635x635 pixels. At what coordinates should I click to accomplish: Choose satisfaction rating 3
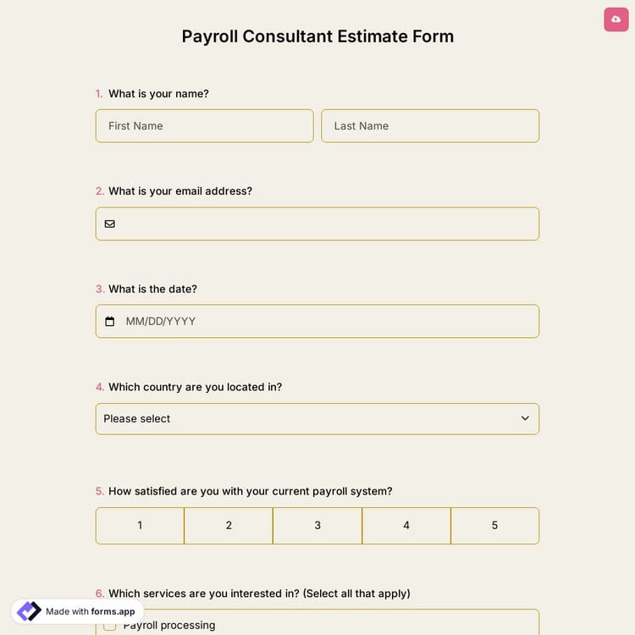pyautogui.click(x=317, y=526)
